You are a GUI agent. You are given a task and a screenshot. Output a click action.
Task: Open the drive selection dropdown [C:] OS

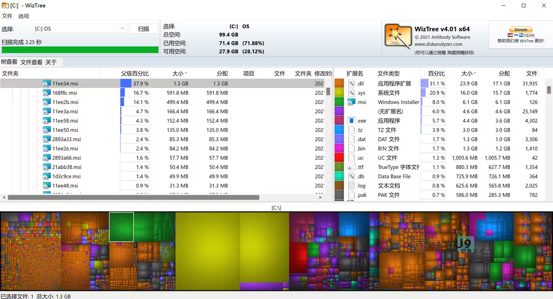coord(79,29)
